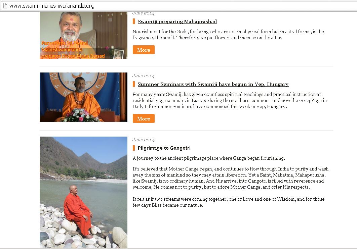Click the paragraph starting 'It's believed that Mother Ganga'
Image resolution: width=357 pixels, height=249 pixels.
tap(230, 178)
